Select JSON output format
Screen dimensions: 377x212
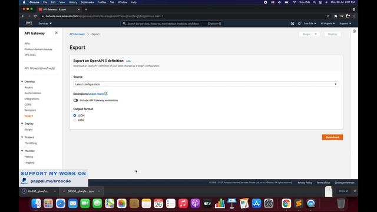coord(75,115)
